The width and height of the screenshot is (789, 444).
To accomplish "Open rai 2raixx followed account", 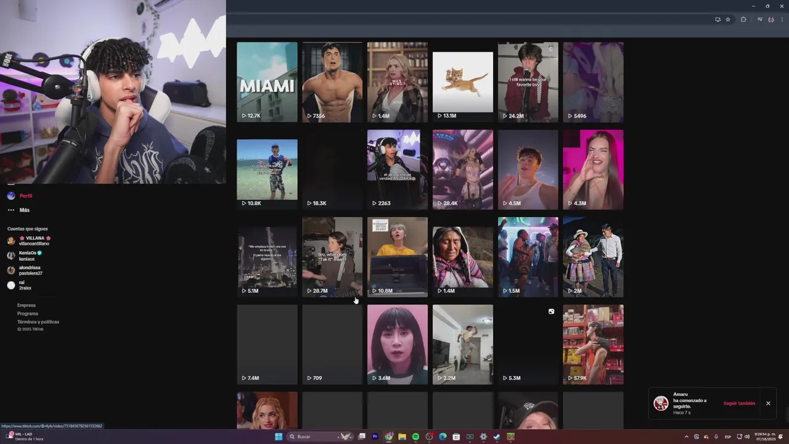I will (x=19, y=285).
